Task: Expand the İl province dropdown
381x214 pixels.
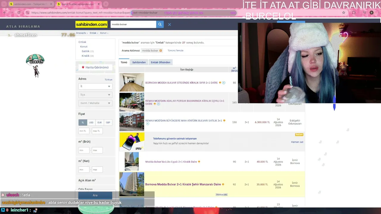Action: (95, 86)
